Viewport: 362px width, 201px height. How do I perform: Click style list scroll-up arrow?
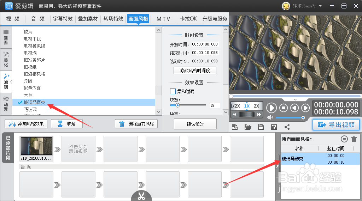point(158,30)
